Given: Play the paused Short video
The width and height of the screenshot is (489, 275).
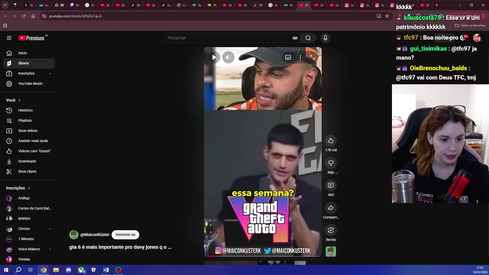Looking at the screenshot, I should pos(214,57).
